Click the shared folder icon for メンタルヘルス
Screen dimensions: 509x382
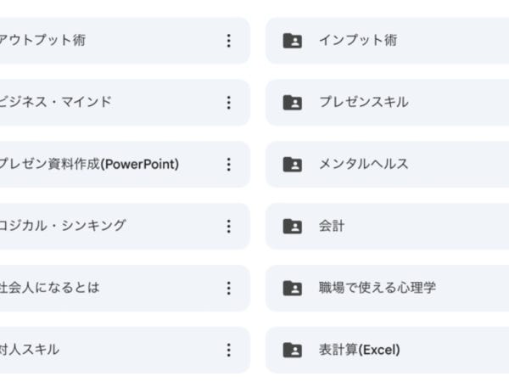pos(292,165)
